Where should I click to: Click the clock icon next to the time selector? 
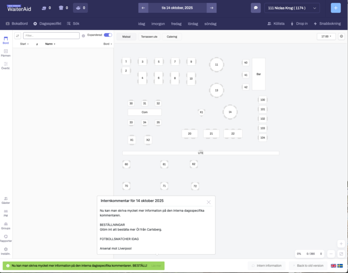coord(341,36)
